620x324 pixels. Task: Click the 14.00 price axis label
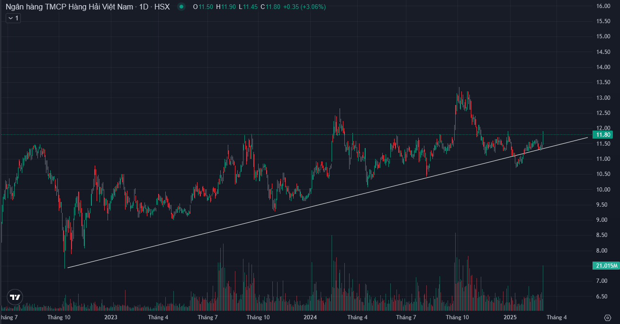602,67
